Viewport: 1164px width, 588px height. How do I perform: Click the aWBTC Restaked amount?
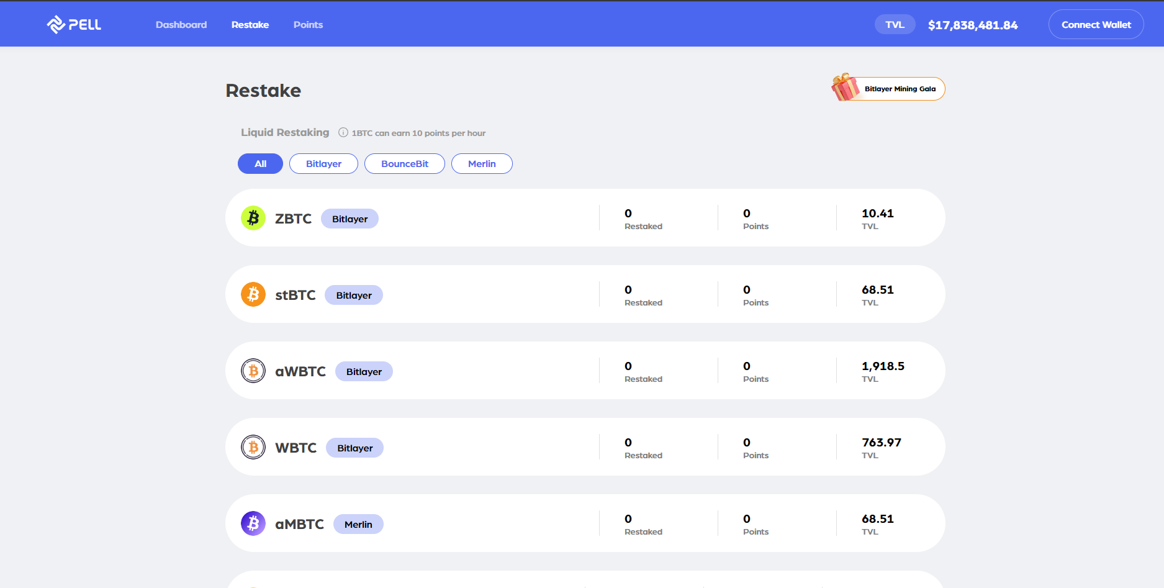pyautogui.click(x=628, y=366)
